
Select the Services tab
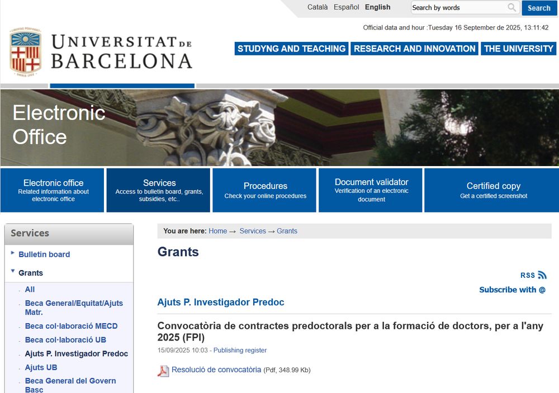pos(158,190)
